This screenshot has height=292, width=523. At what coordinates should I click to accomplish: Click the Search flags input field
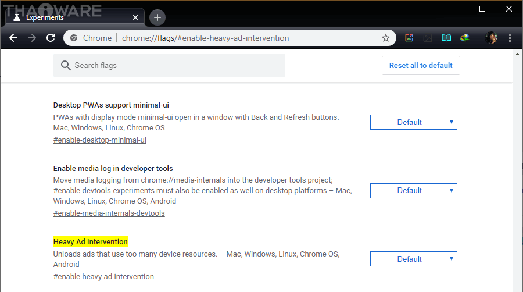pos(174,66)
